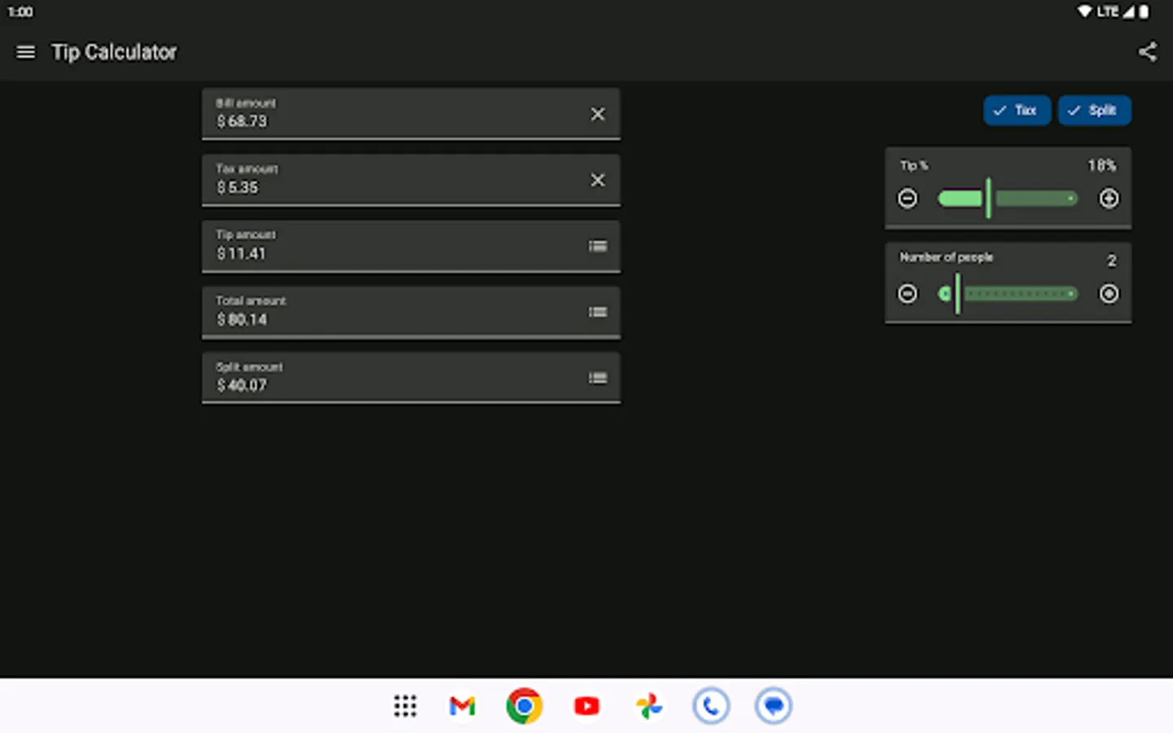The image size is (1173, 733).
Task: Select the Bill amount input field
Action: tap(367, 121)
